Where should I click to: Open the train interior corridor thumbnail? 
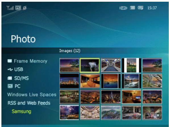pyautogui.click(x=111, y=65)
